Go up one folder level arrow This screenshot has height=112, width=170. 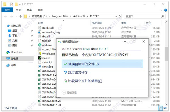20,16
